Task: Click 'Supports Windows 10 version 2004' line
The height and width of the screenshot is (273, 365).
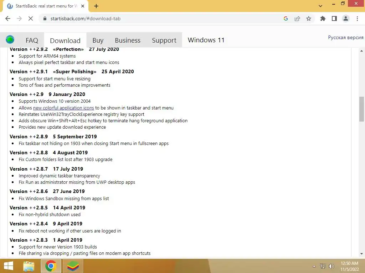Action: (x=55, y=101)
